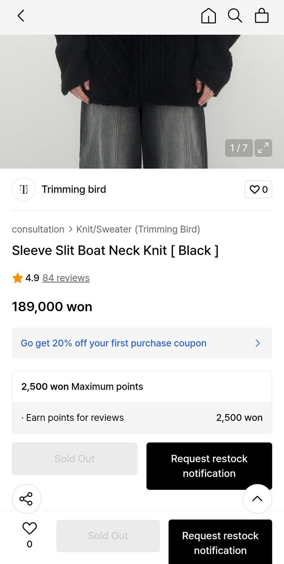Open the Trimming bird brand logo
The width and height of the screenshot is (284, 564).
(x=24, y=189)
